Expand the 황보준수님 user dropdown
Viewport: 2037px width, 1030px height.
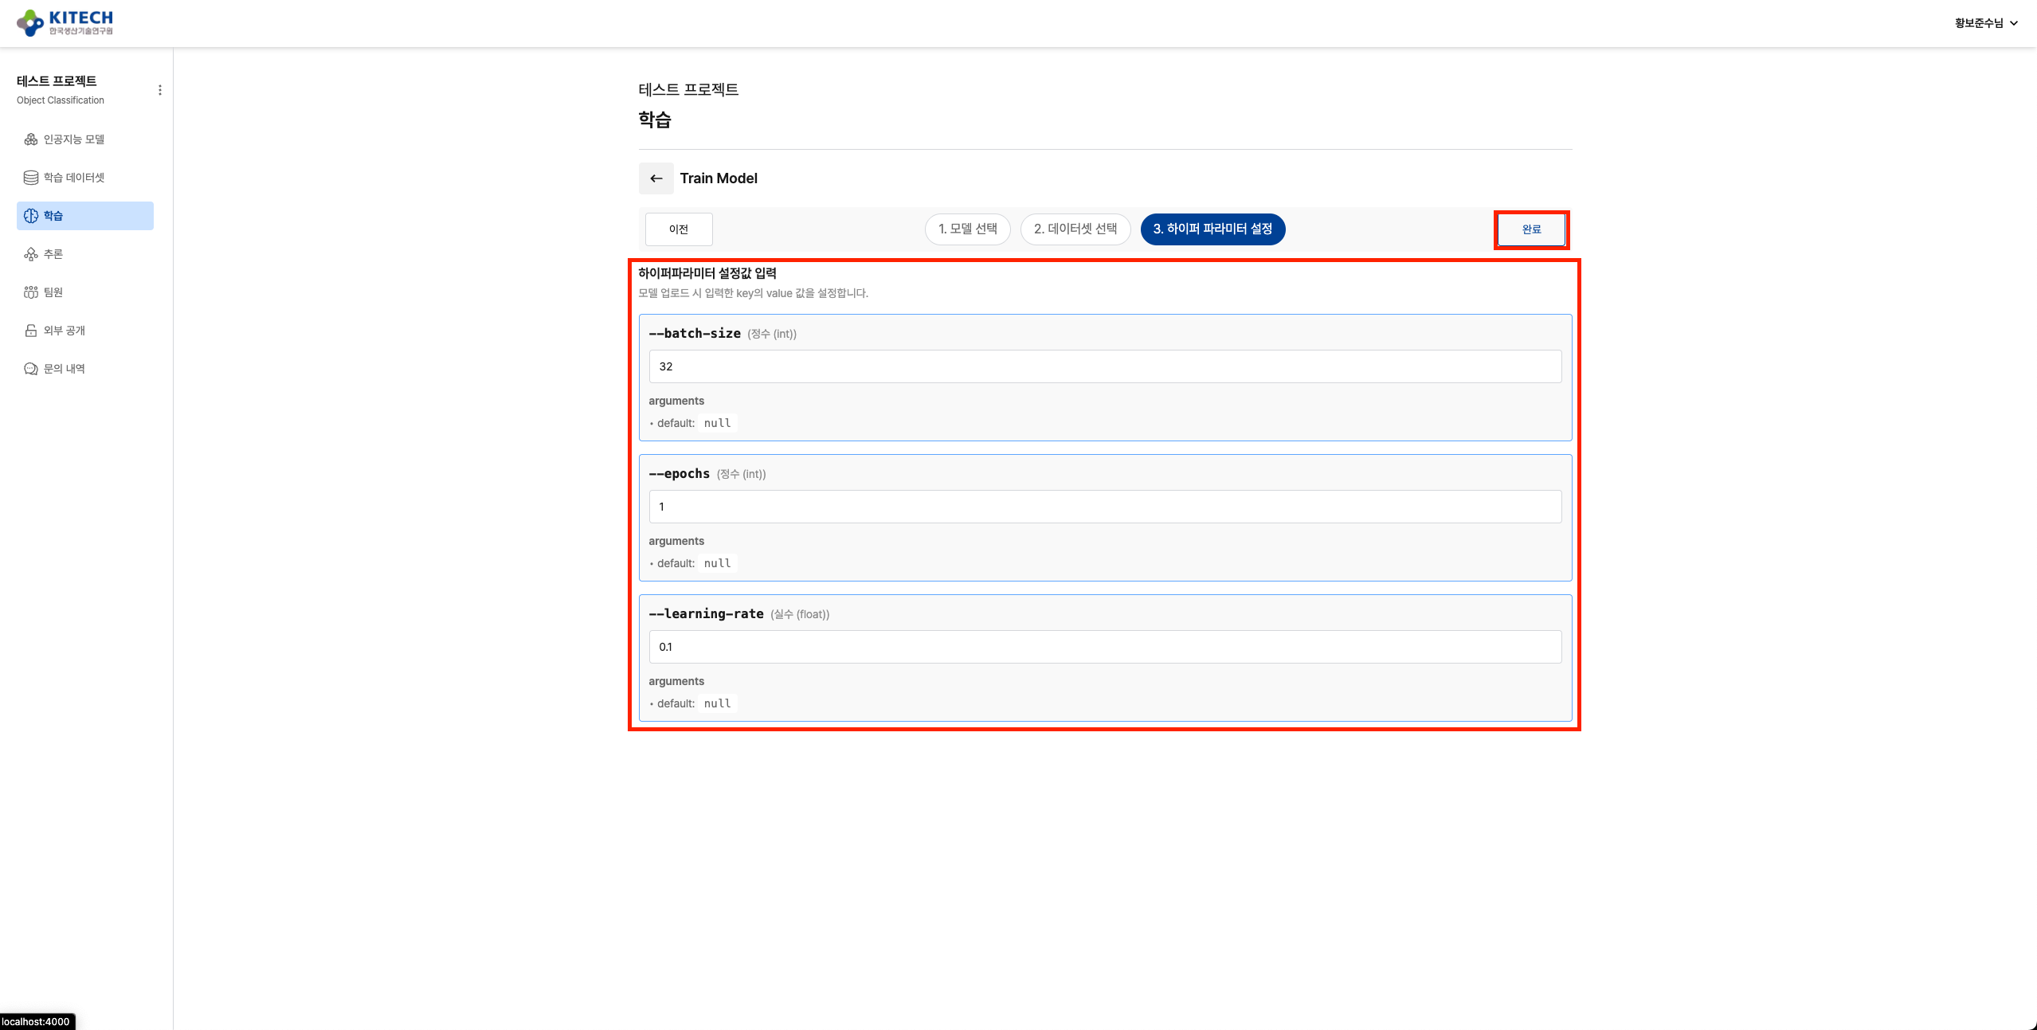(x=1985, y=23)
